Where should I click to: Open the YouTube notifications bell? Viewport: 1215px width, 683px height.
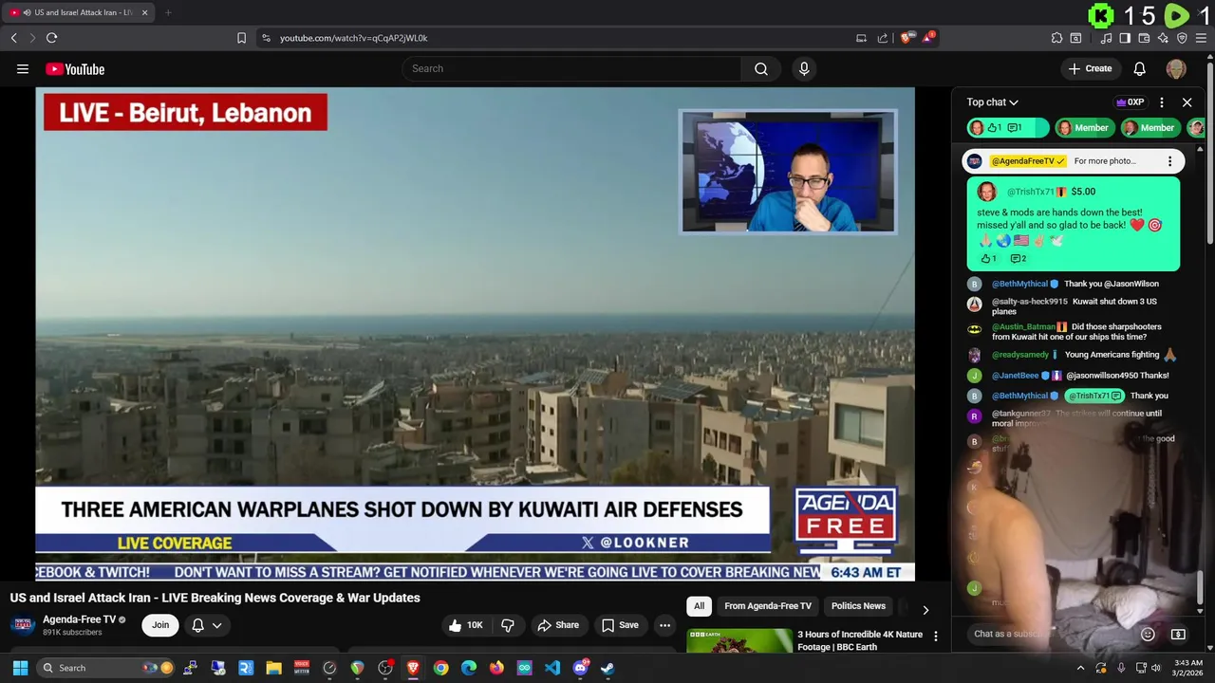tap(1139, 68)
